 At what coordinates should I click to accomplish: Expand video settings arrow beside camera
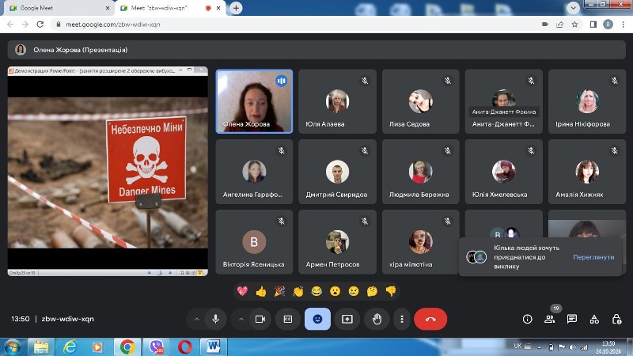click(x=241, y=320)
